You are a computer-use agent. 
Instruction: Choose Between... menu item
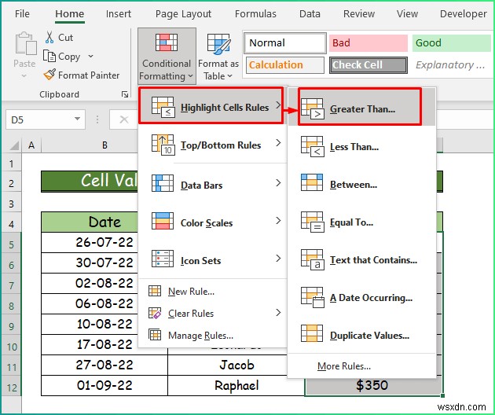click(361, 184)
